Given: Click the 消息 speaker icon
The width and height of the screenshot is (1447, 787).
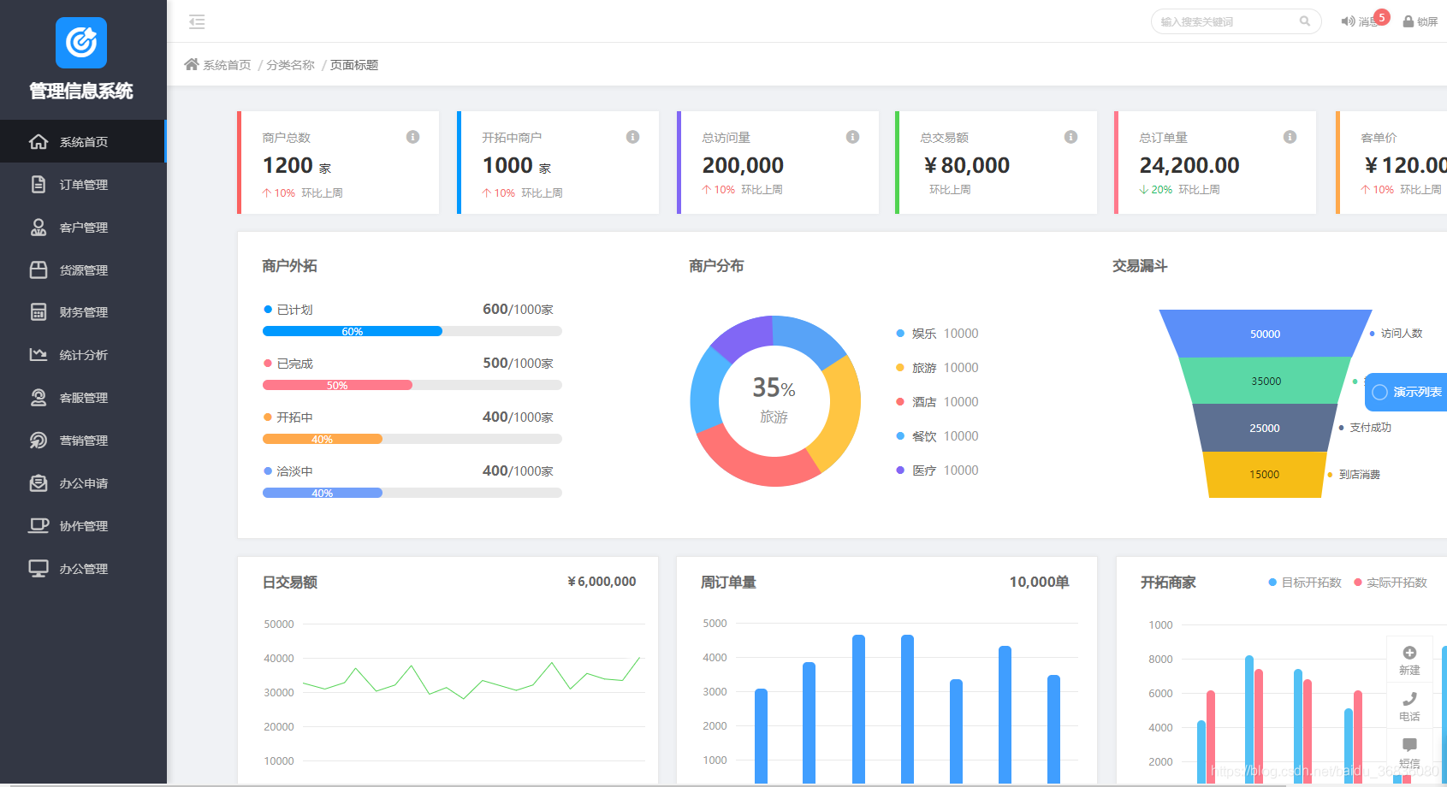Looking at the screenshot, I should coord(1348,21).
